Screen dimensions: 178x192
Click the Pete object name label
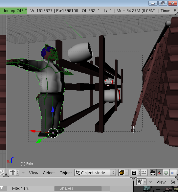(27, 164)
